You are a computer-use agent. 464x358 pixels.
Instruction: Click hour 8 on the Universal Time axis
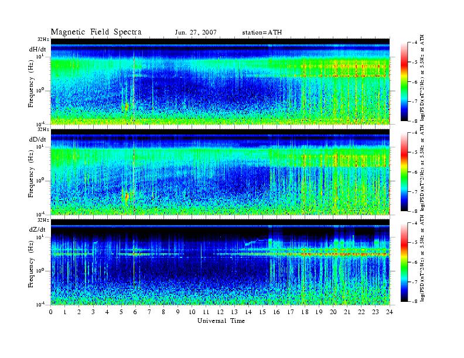163,312
